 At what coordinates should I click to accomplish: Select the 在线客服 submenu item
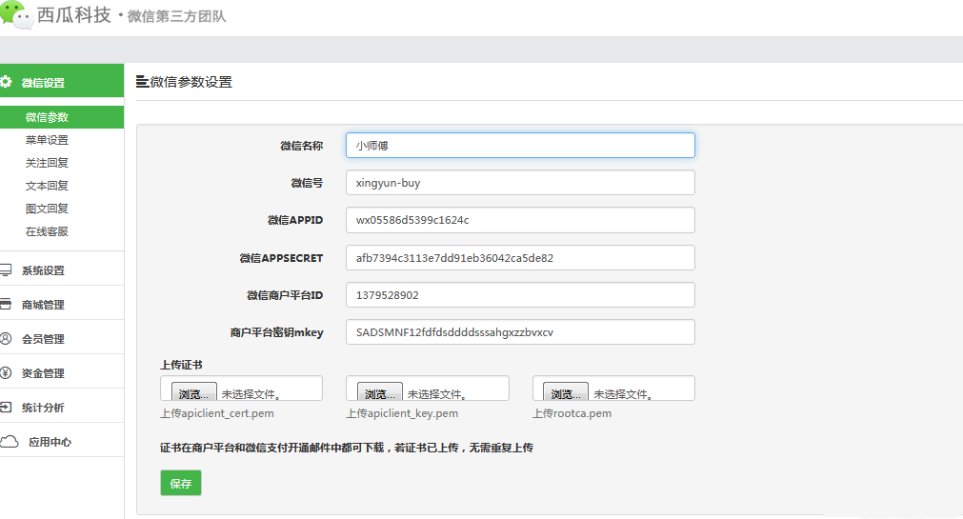(47, 231)
